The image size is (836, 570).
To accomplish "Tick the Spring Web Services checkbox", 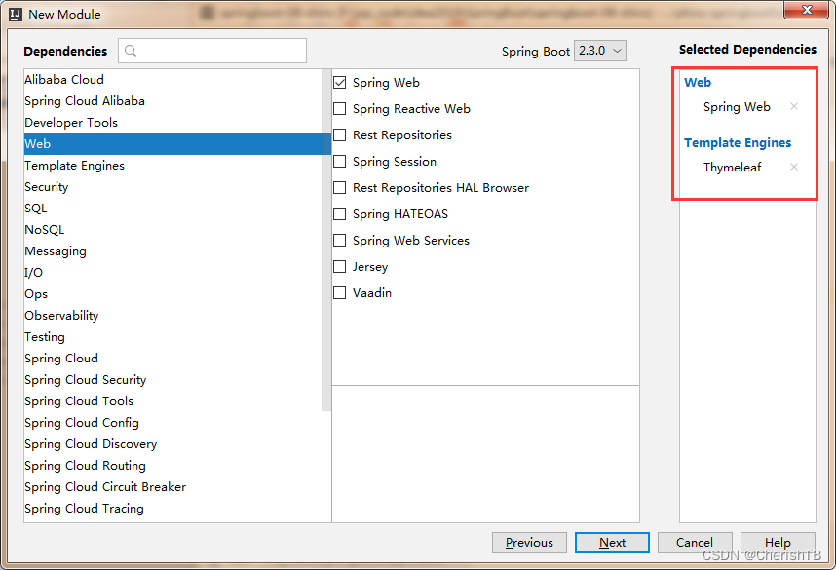I will pyautogui.click(x=340, y=240).
